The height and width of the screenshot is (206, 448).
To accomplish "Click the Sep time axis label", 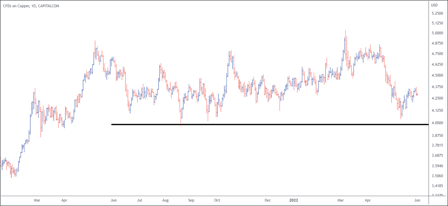I will [x=191, y=200].
